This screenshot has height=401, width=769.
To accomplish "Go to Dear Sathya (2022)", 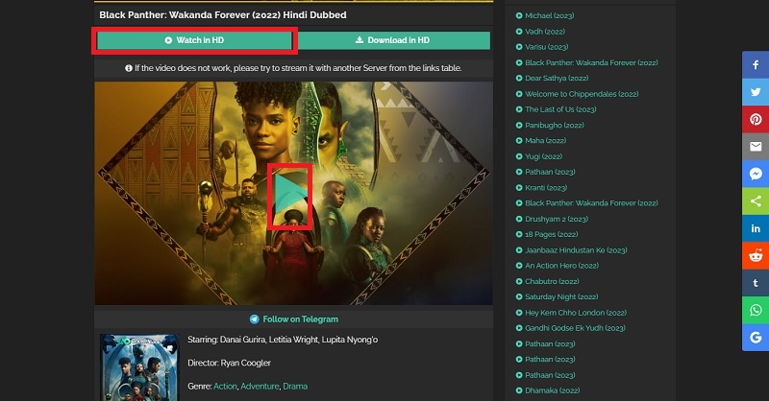I will click(552, 78).
